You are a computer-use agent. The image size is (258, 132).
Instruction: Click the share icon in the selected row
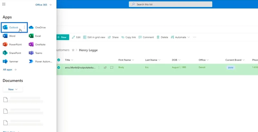tap(105, 67)
